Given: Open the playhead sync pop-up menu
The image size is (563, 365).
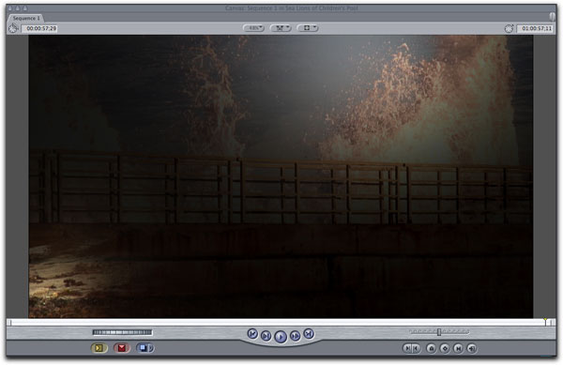Looking at the screenshot, I should [x=281, y=28].
